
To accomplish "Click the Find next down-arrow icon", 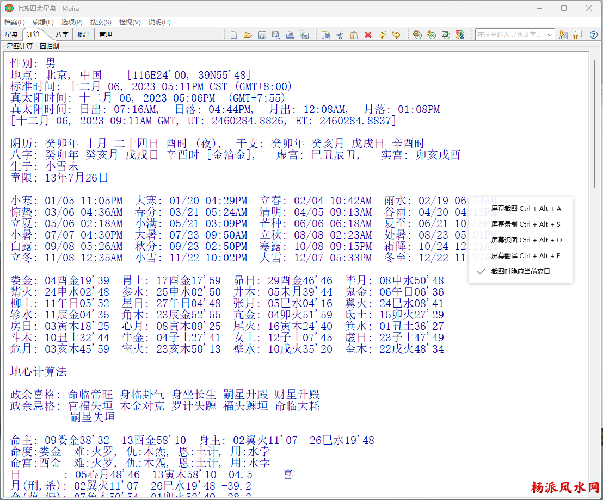I will (563, 35).
